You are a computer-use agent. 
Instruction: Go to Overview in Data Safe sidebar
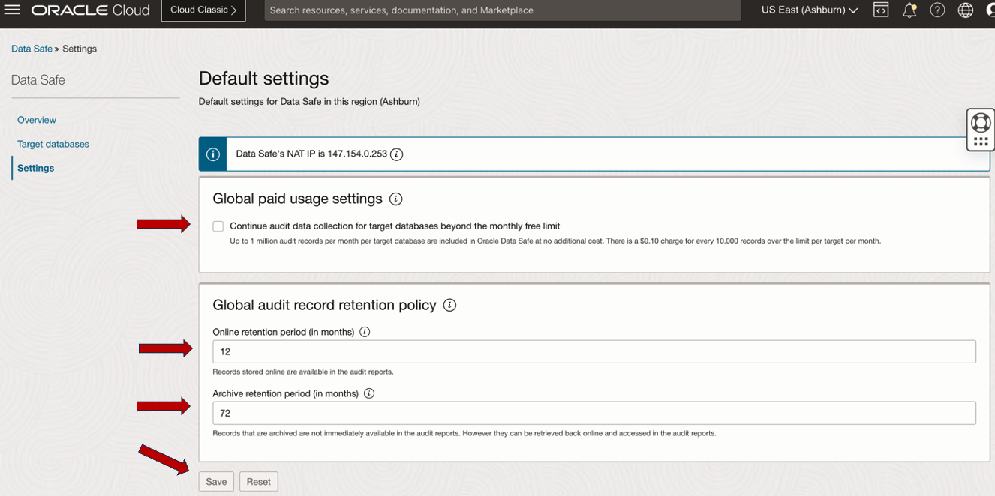point(37,120)
